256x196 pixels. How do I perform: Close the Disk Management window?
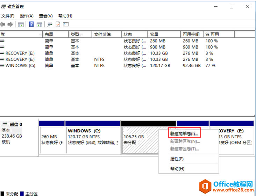click(x=248, y=7)
